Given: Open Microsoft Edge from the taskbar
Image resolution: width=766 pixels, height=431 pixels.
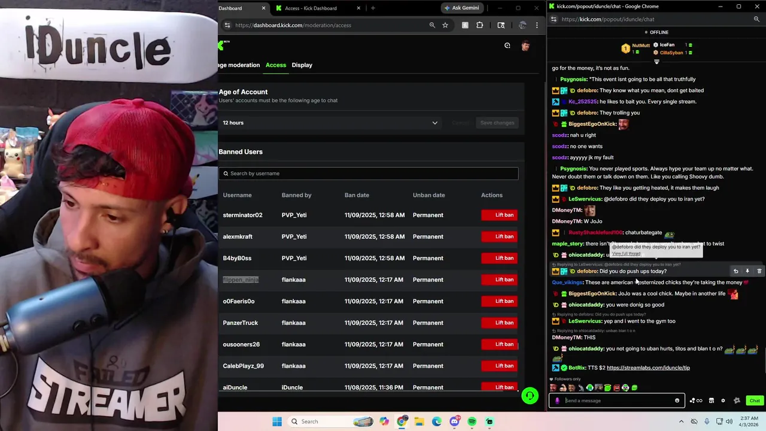Looking at the screenshot, I should pos(437,421).
